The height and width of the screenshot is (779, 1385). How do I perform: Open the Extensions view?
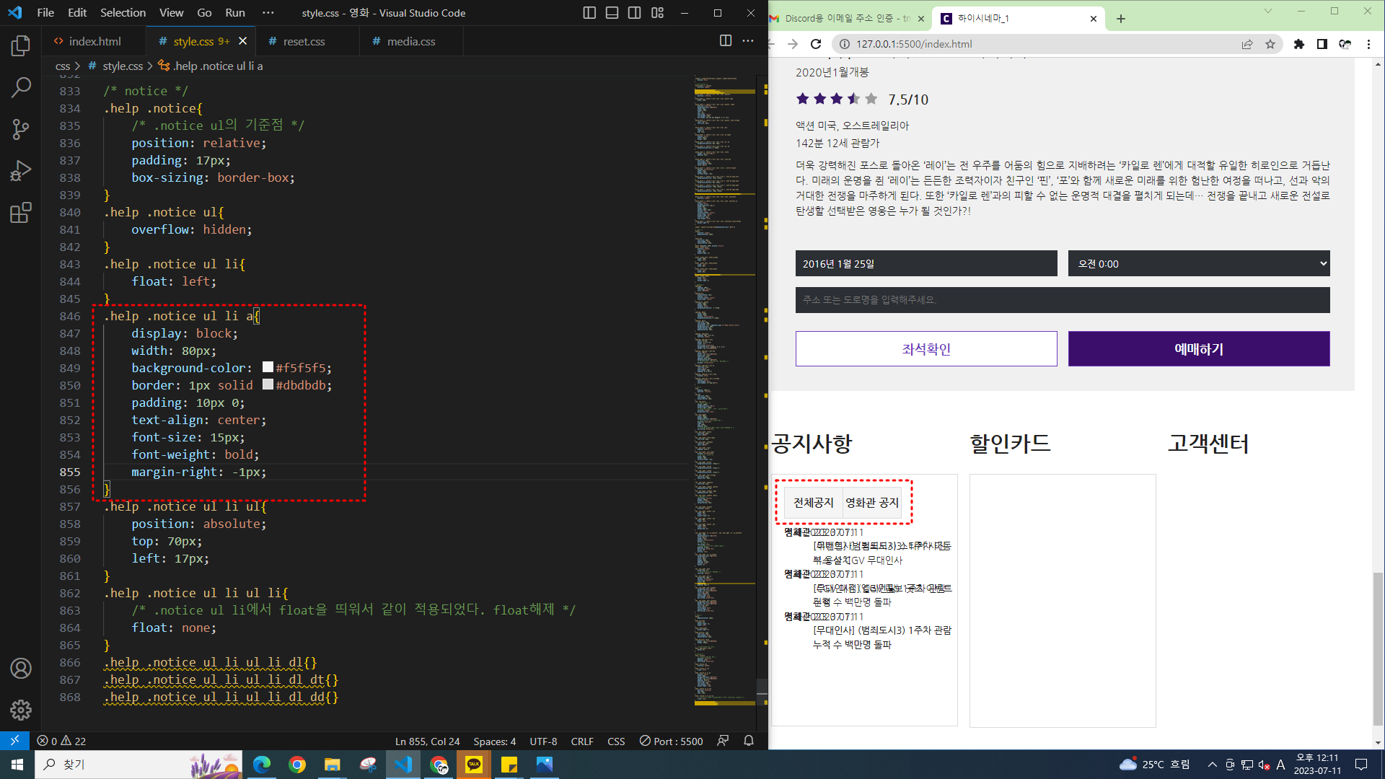click(21, 213)
